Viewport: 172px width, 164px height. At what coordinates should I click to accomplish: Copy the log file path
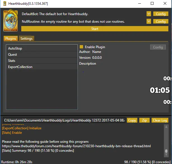pyautogui.click(x=132, y=120)
